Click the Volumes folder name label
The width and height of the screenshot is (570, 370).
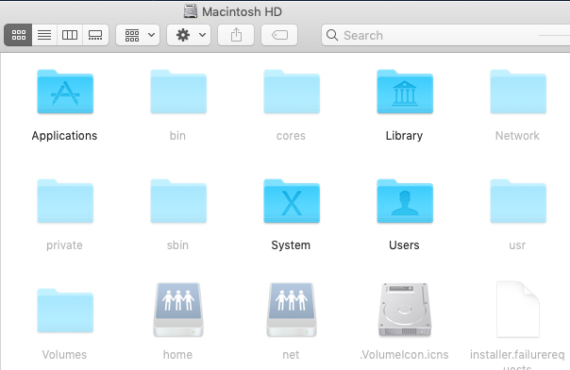(x=64, y=354)
